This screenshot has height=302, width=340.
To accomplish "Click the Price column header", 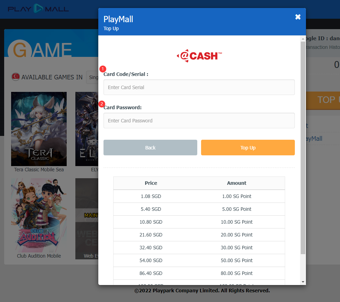I will pos(151,183).
